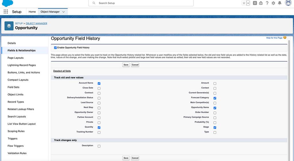Expand the Object Manager tab chevron
Screen dimensions: 294x161
(63, 12)
